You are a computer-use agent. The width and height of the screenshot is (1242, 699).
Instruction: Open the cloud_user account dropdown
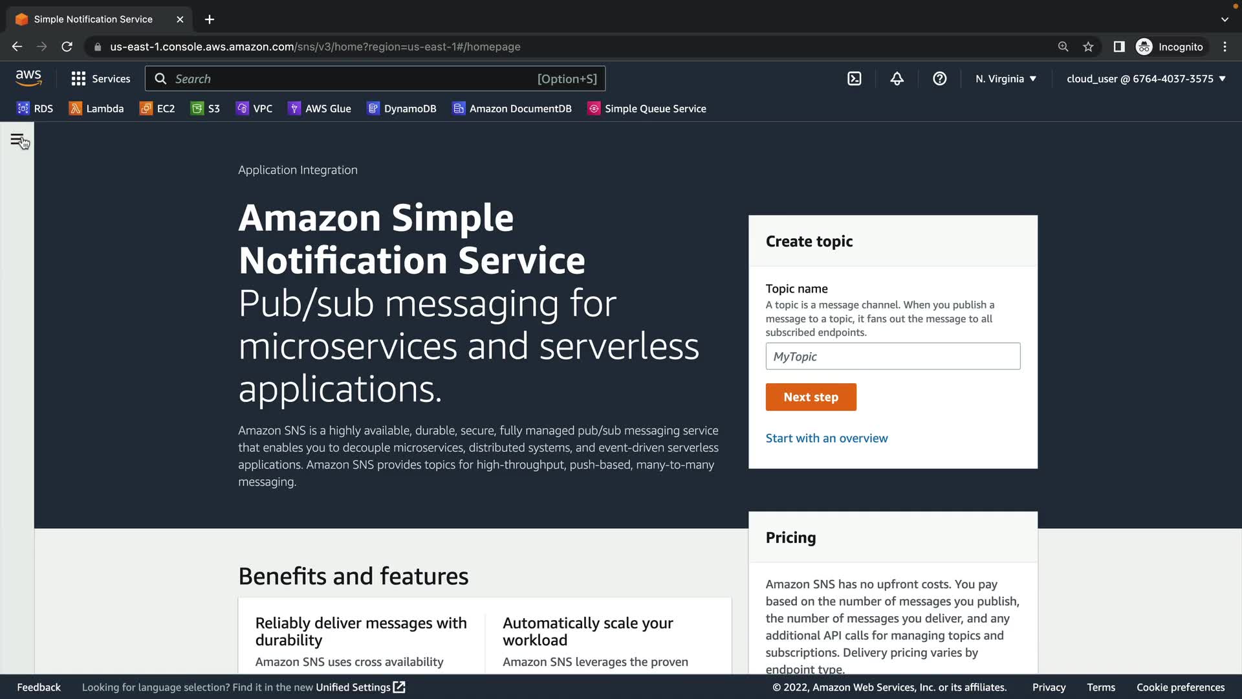1146,79
